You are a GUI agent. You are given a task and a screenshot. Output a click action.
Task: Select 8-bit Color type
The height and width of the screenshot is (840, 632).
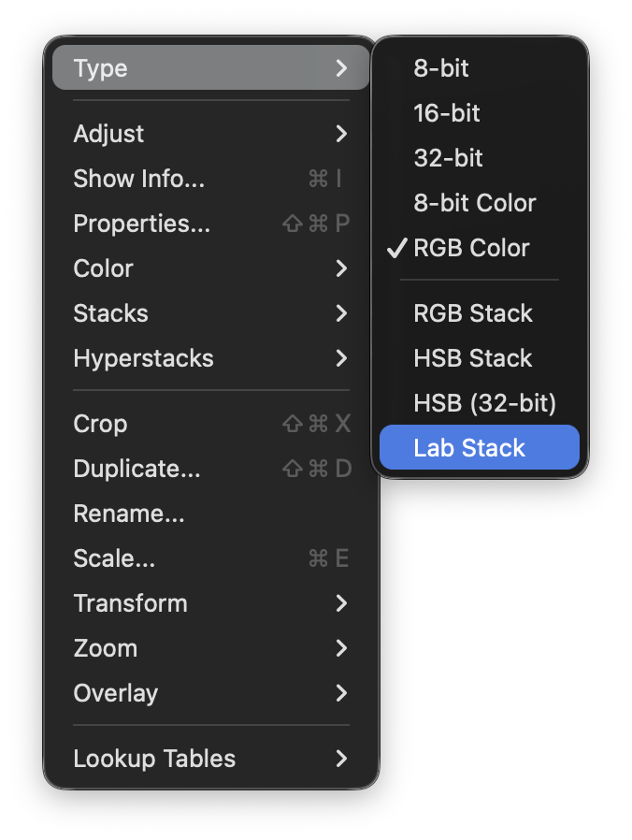475,203
